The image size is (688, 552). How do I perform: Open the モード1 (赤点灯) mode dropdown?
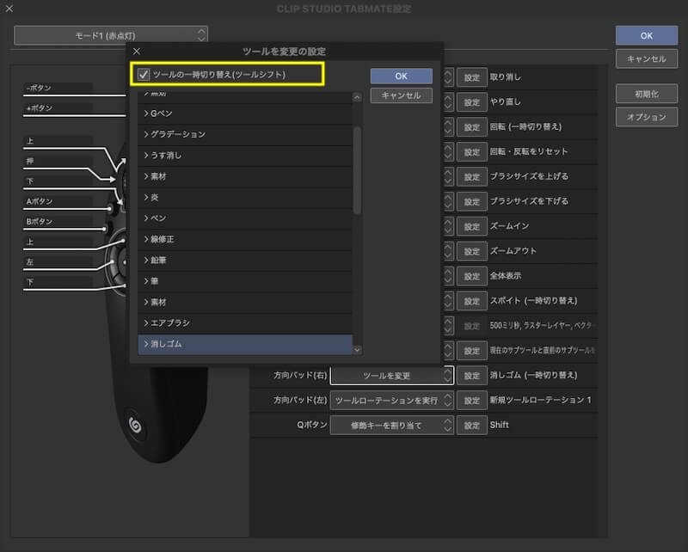tap(111, 35)
